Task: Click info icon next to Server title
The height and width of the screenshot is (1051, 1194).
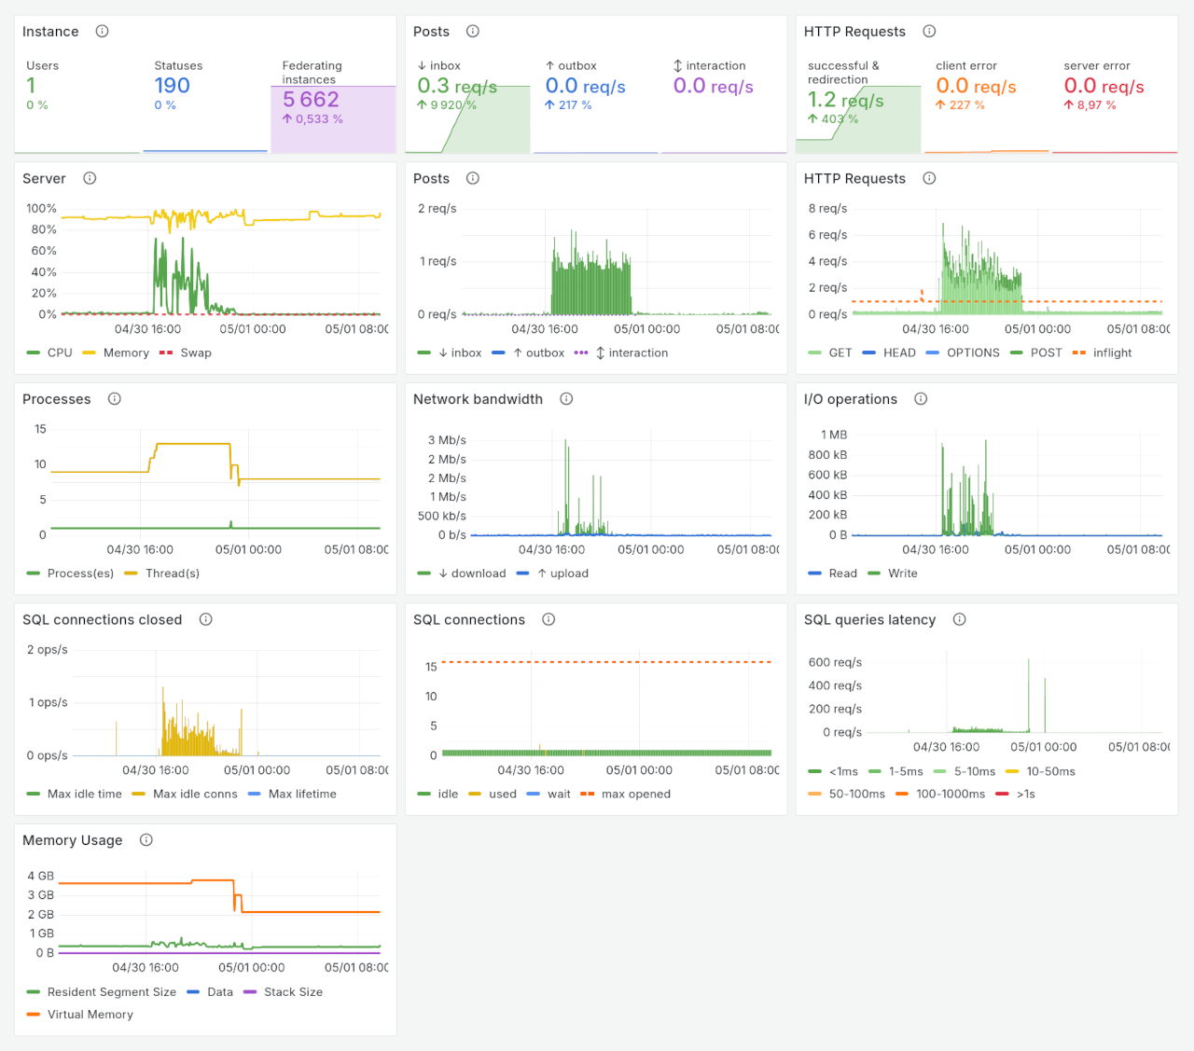Action: [90, 178]
